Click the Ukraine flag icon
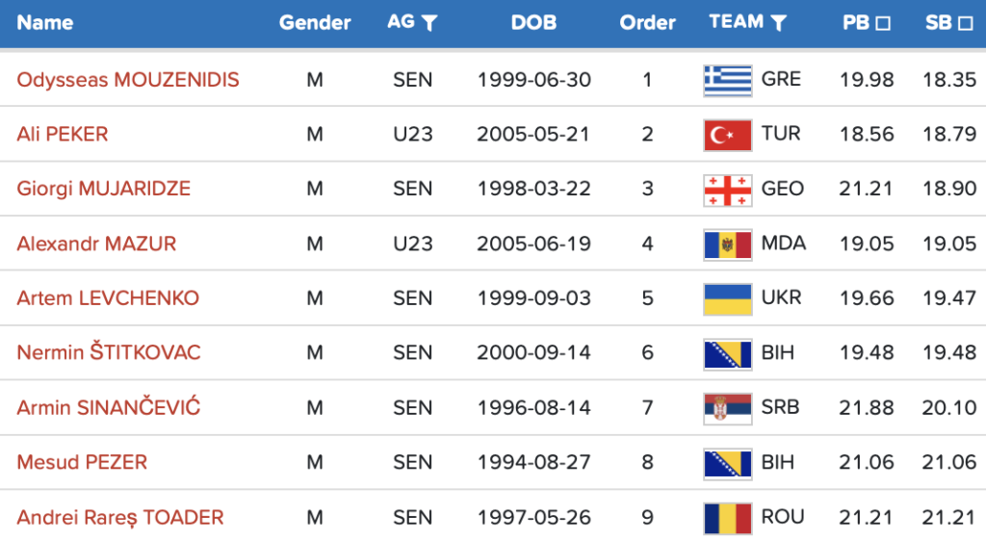 click(x=727, y=299)
